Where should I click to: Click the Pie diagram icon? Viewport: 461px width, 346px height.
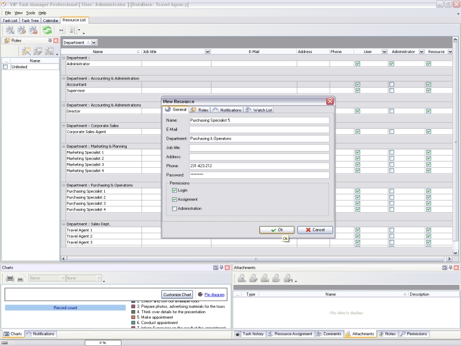pyautogui.click(x=200, y=294)
